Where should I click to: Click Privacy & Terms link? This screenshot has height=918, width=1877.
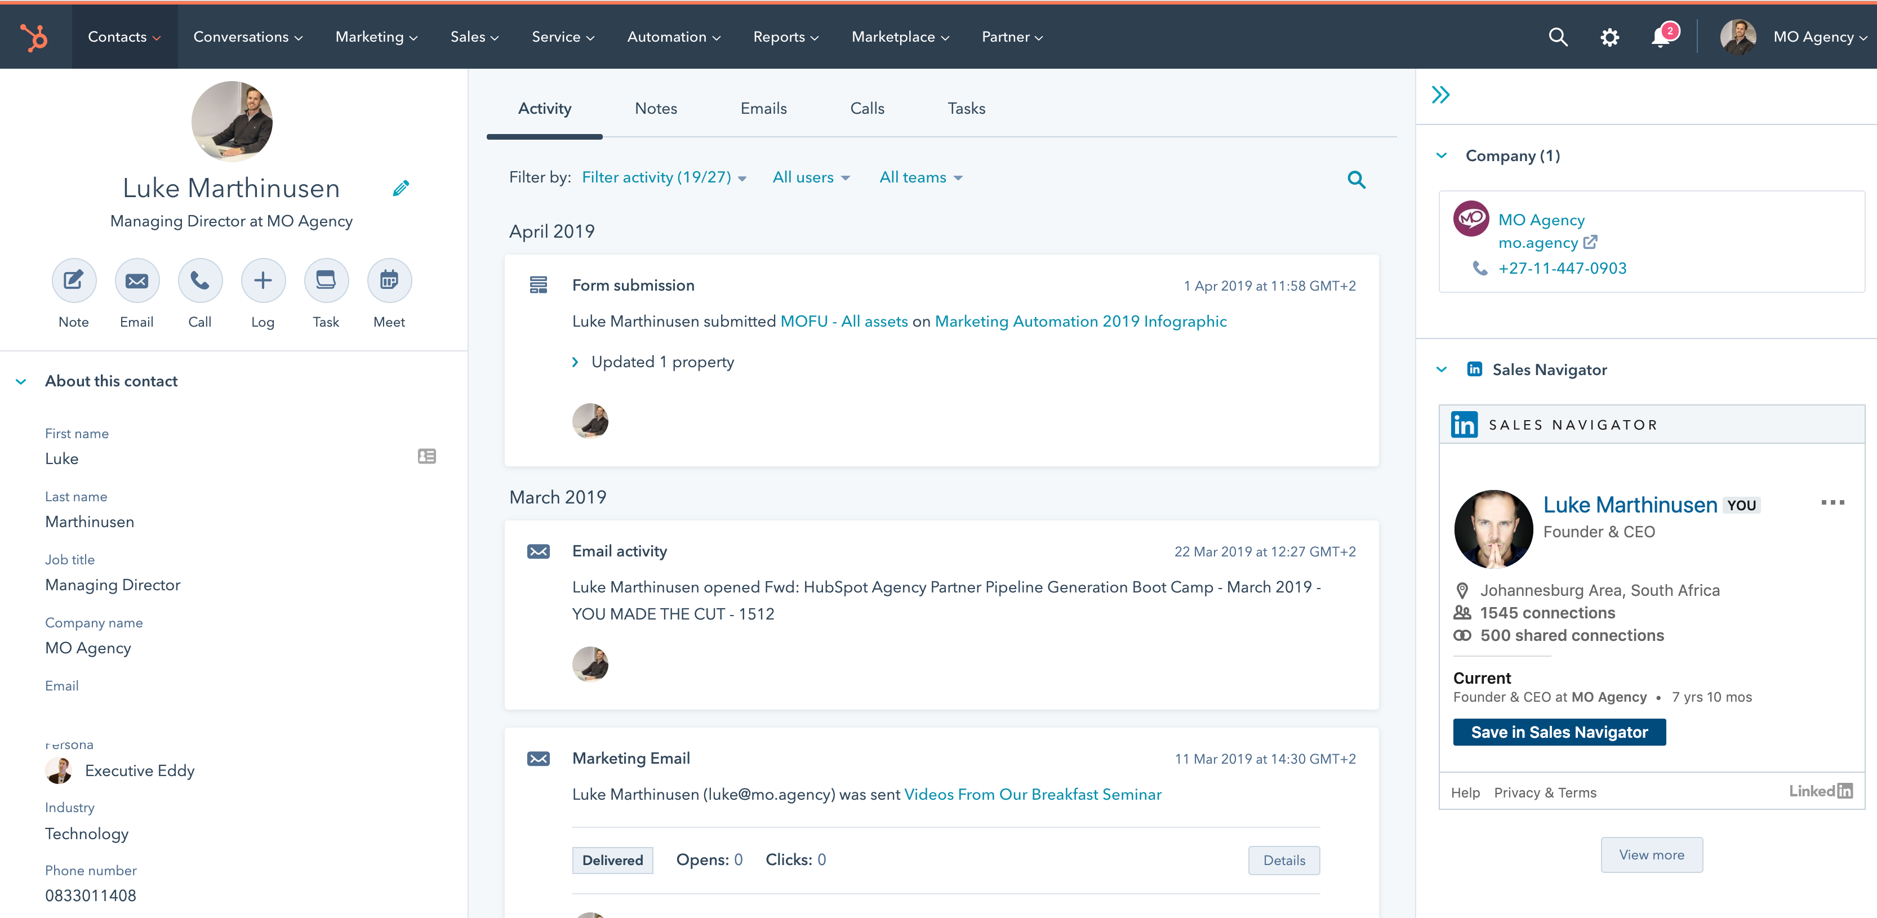point(1545,792)
